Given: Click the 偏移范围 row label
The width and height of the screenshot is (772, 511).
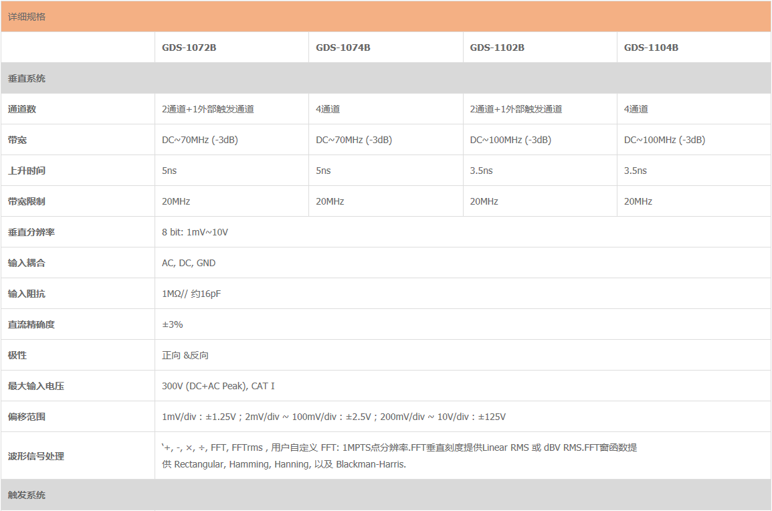Looking at the screenshot, I should pos(27,417).
